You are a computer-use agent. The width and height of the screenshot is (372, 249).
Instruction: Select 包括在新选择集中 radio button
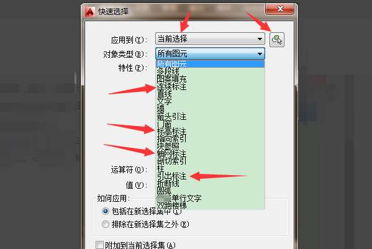point(106,211)
